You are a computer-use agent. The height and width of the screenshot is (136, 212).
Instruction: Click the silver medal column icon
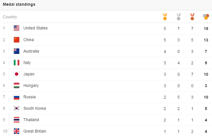(x=178, y=17)
